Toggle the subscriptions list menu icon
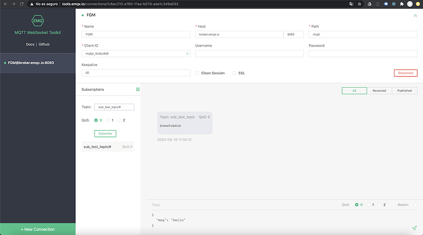Screen dimensions: 423x235 point(137,90)
